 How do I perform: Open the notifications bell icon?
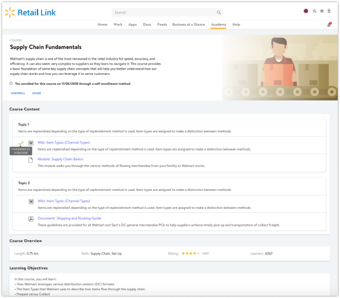[329, 25]
